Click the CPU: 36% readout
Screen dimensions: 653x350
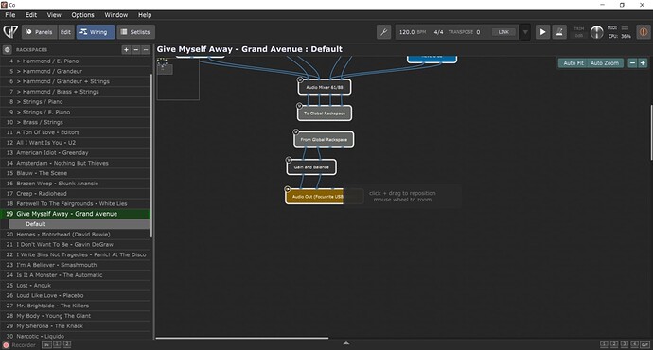click(x=620, y=37)
